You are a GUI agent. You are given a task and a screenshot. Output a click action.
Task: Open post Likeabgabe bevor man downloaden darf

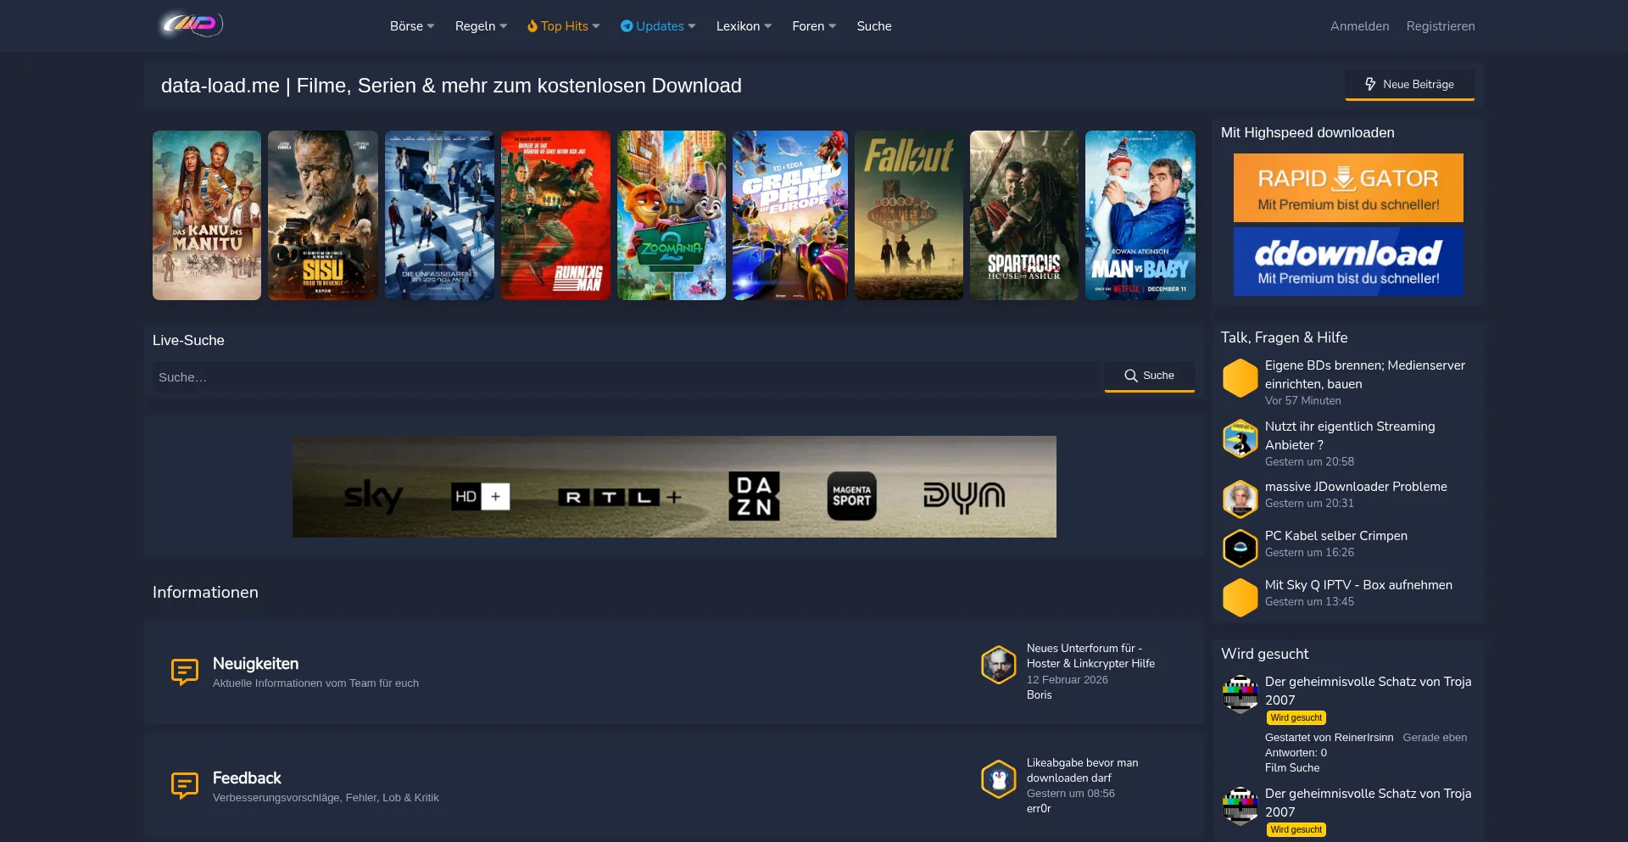click(1083, 771)
